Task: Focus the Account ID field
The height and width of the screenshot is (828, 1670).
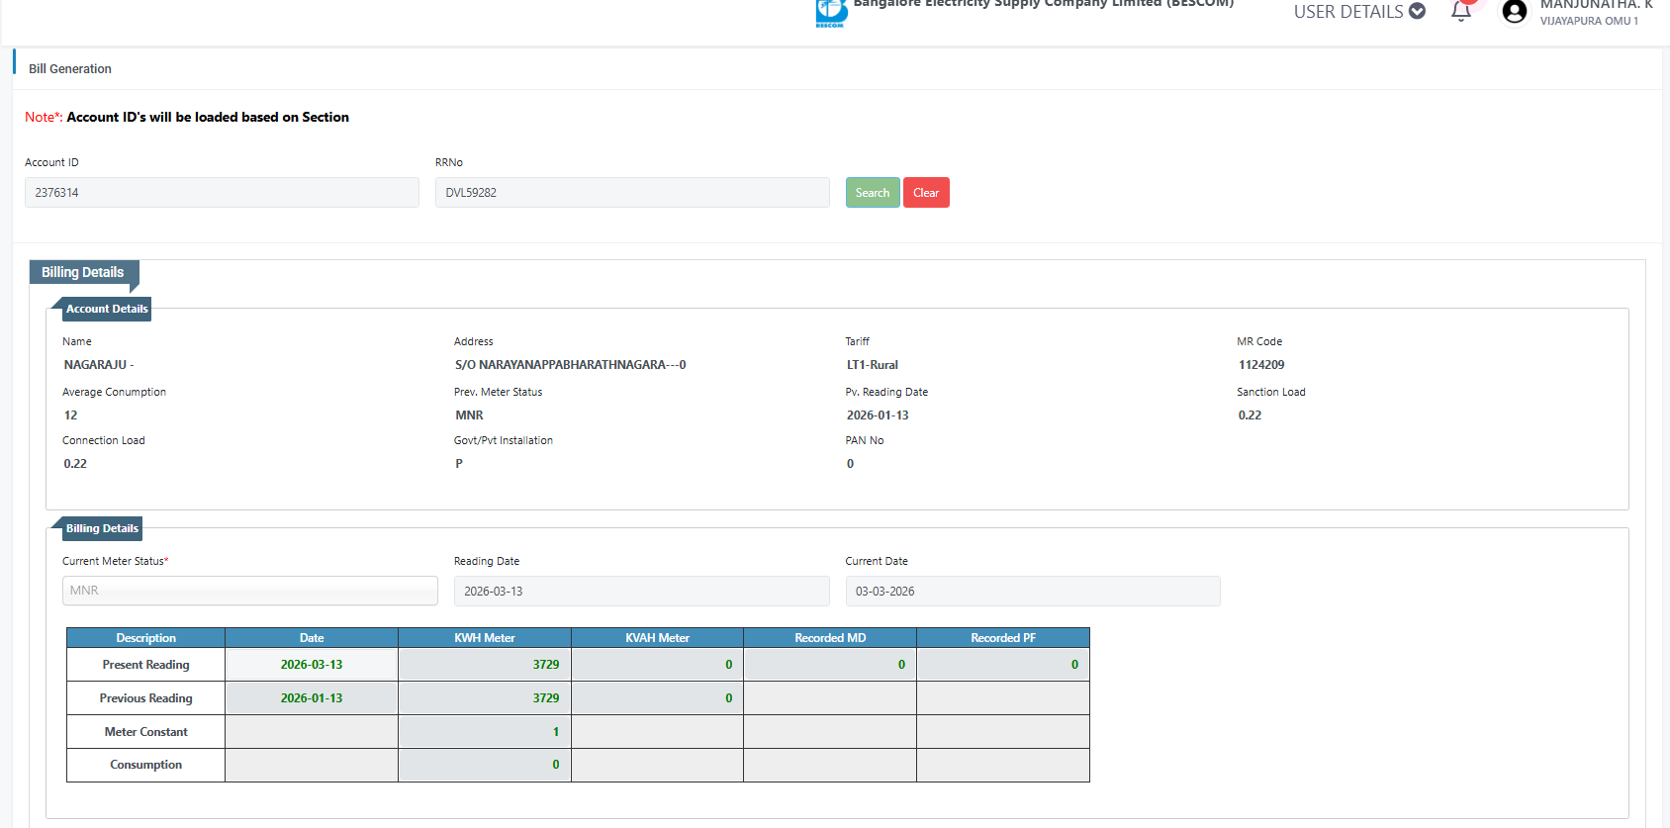Action: tap(222, 193)
